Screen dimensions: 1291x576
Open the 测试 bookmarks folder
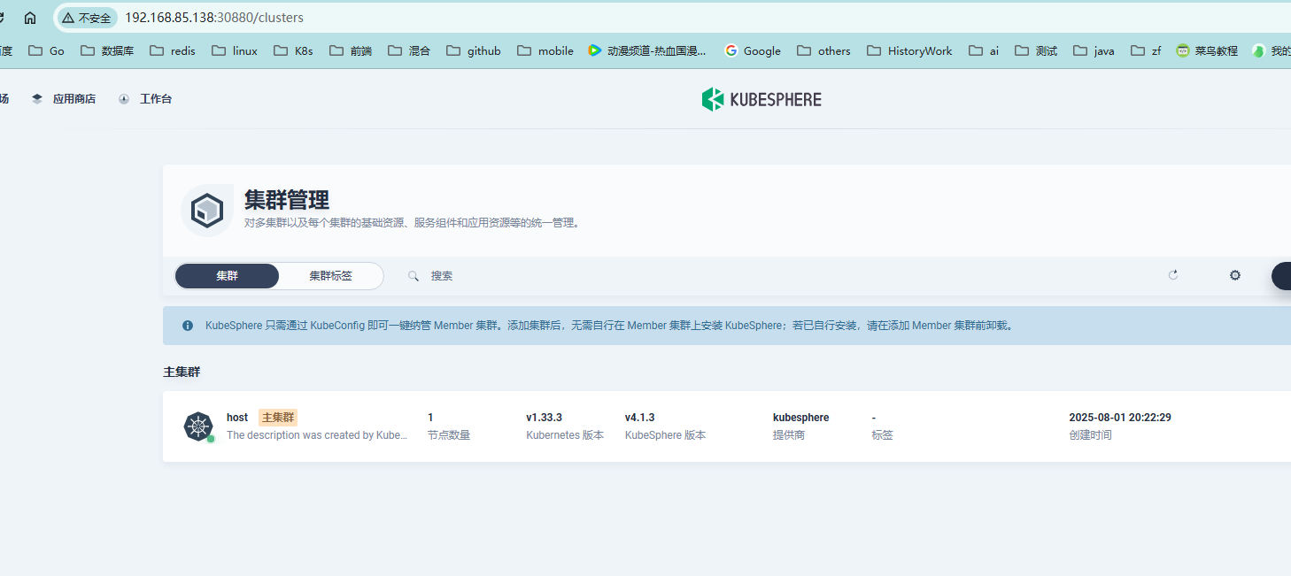[x=1036, y=50]
